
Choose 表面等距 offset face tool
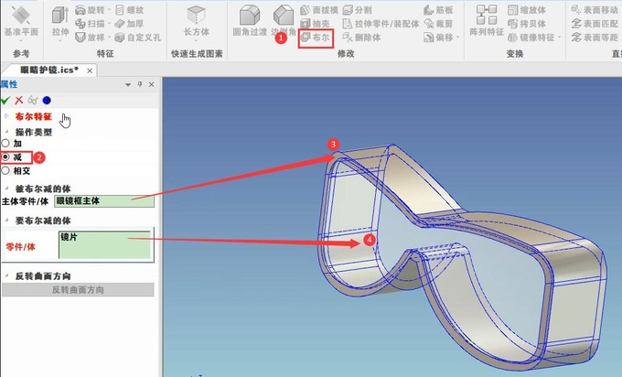pos(595,38)
